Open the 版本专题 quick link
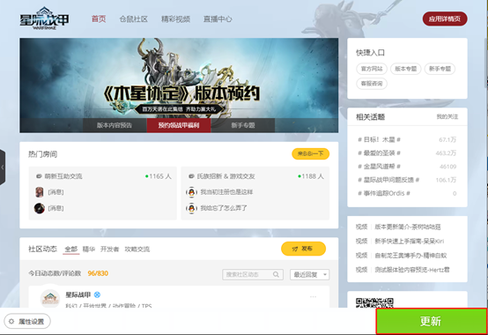This screenshot has width=488, height=335. click(406, 69)
